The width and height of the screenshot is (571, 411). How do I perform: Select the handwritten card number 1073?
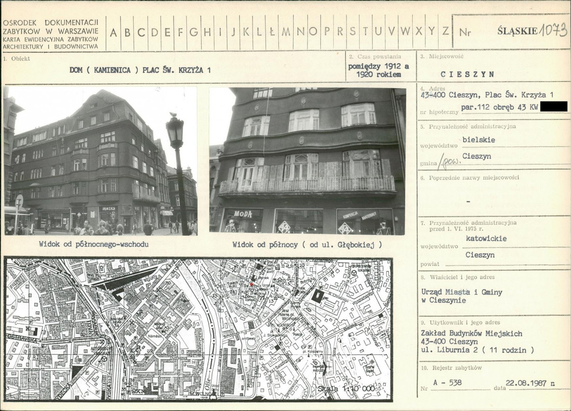553,31
